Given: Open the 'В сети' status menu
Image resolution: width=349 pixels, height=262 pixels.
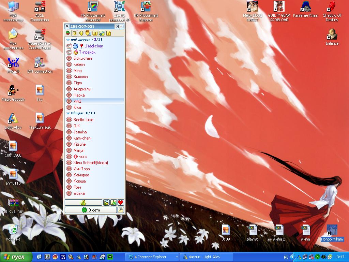Looking at the screenshot, I should point(91,210).
